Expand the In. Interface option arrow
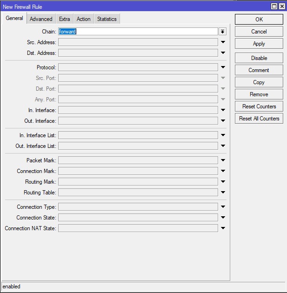This screenshot has height=293, width=287. [223, 110]
